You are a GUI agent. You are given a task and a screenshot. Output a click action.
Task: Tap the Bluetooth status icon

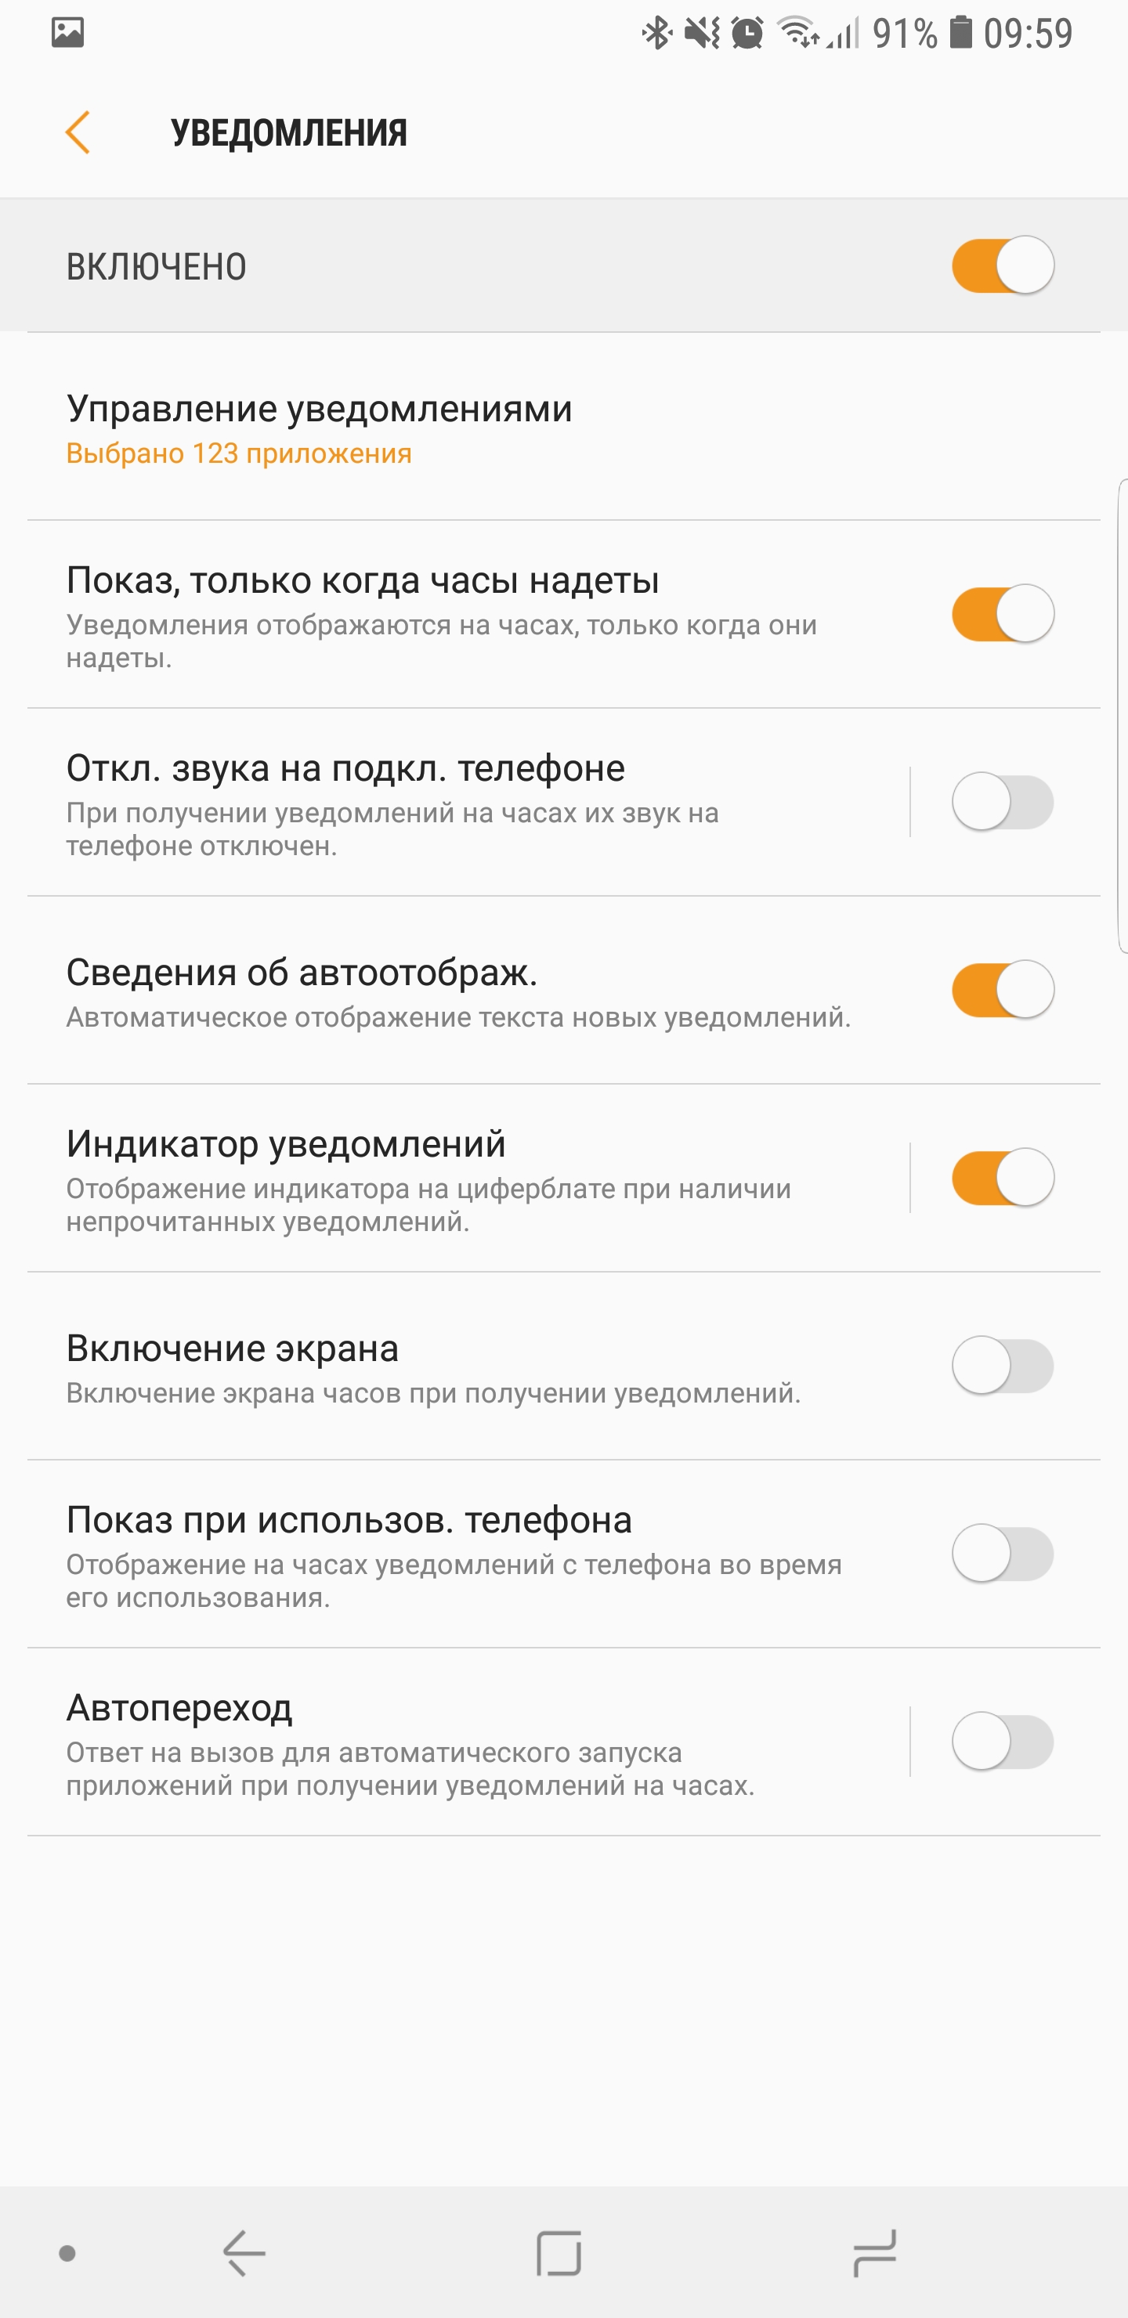657,34
